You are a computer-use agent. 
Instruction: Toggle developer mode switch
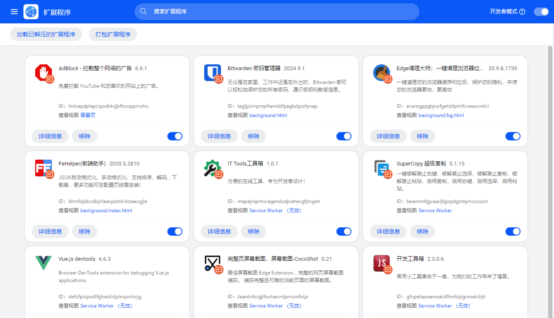click(x=541, y=12)
